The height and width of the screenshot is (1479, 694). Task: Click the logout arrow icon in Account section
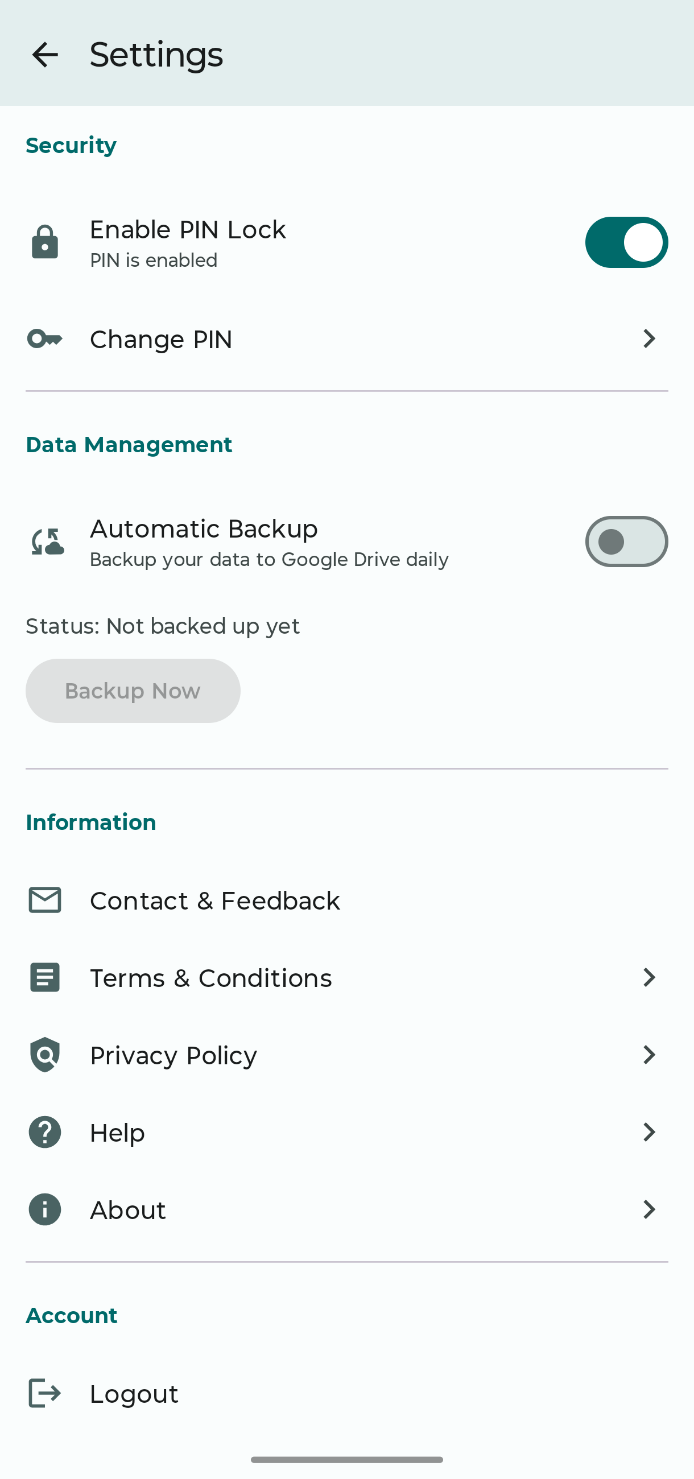point(44,1394)
